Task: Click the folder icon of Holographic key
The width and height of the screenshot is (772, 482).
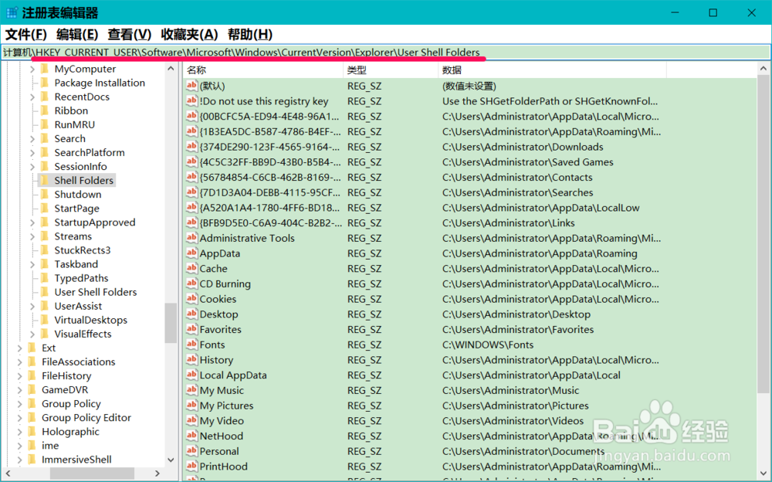Action: pos(32,431)
